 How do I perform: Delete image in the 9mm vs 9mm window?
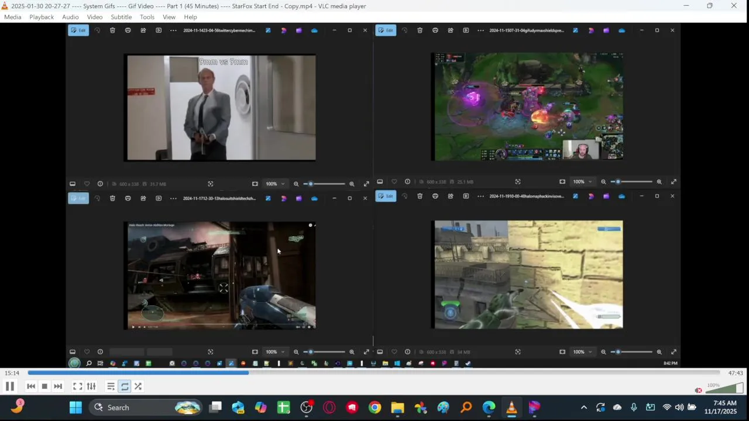coord(112,30)
